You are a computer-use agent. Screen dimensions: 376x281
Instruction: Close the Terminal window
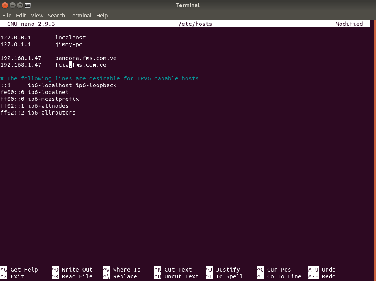[x=5, y=5]
